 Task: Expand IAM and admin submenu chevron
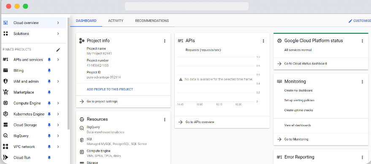coord(58,81)
